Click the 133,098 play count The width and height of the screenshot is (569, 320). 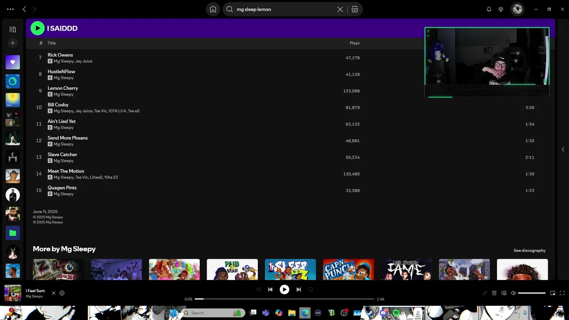351,91
